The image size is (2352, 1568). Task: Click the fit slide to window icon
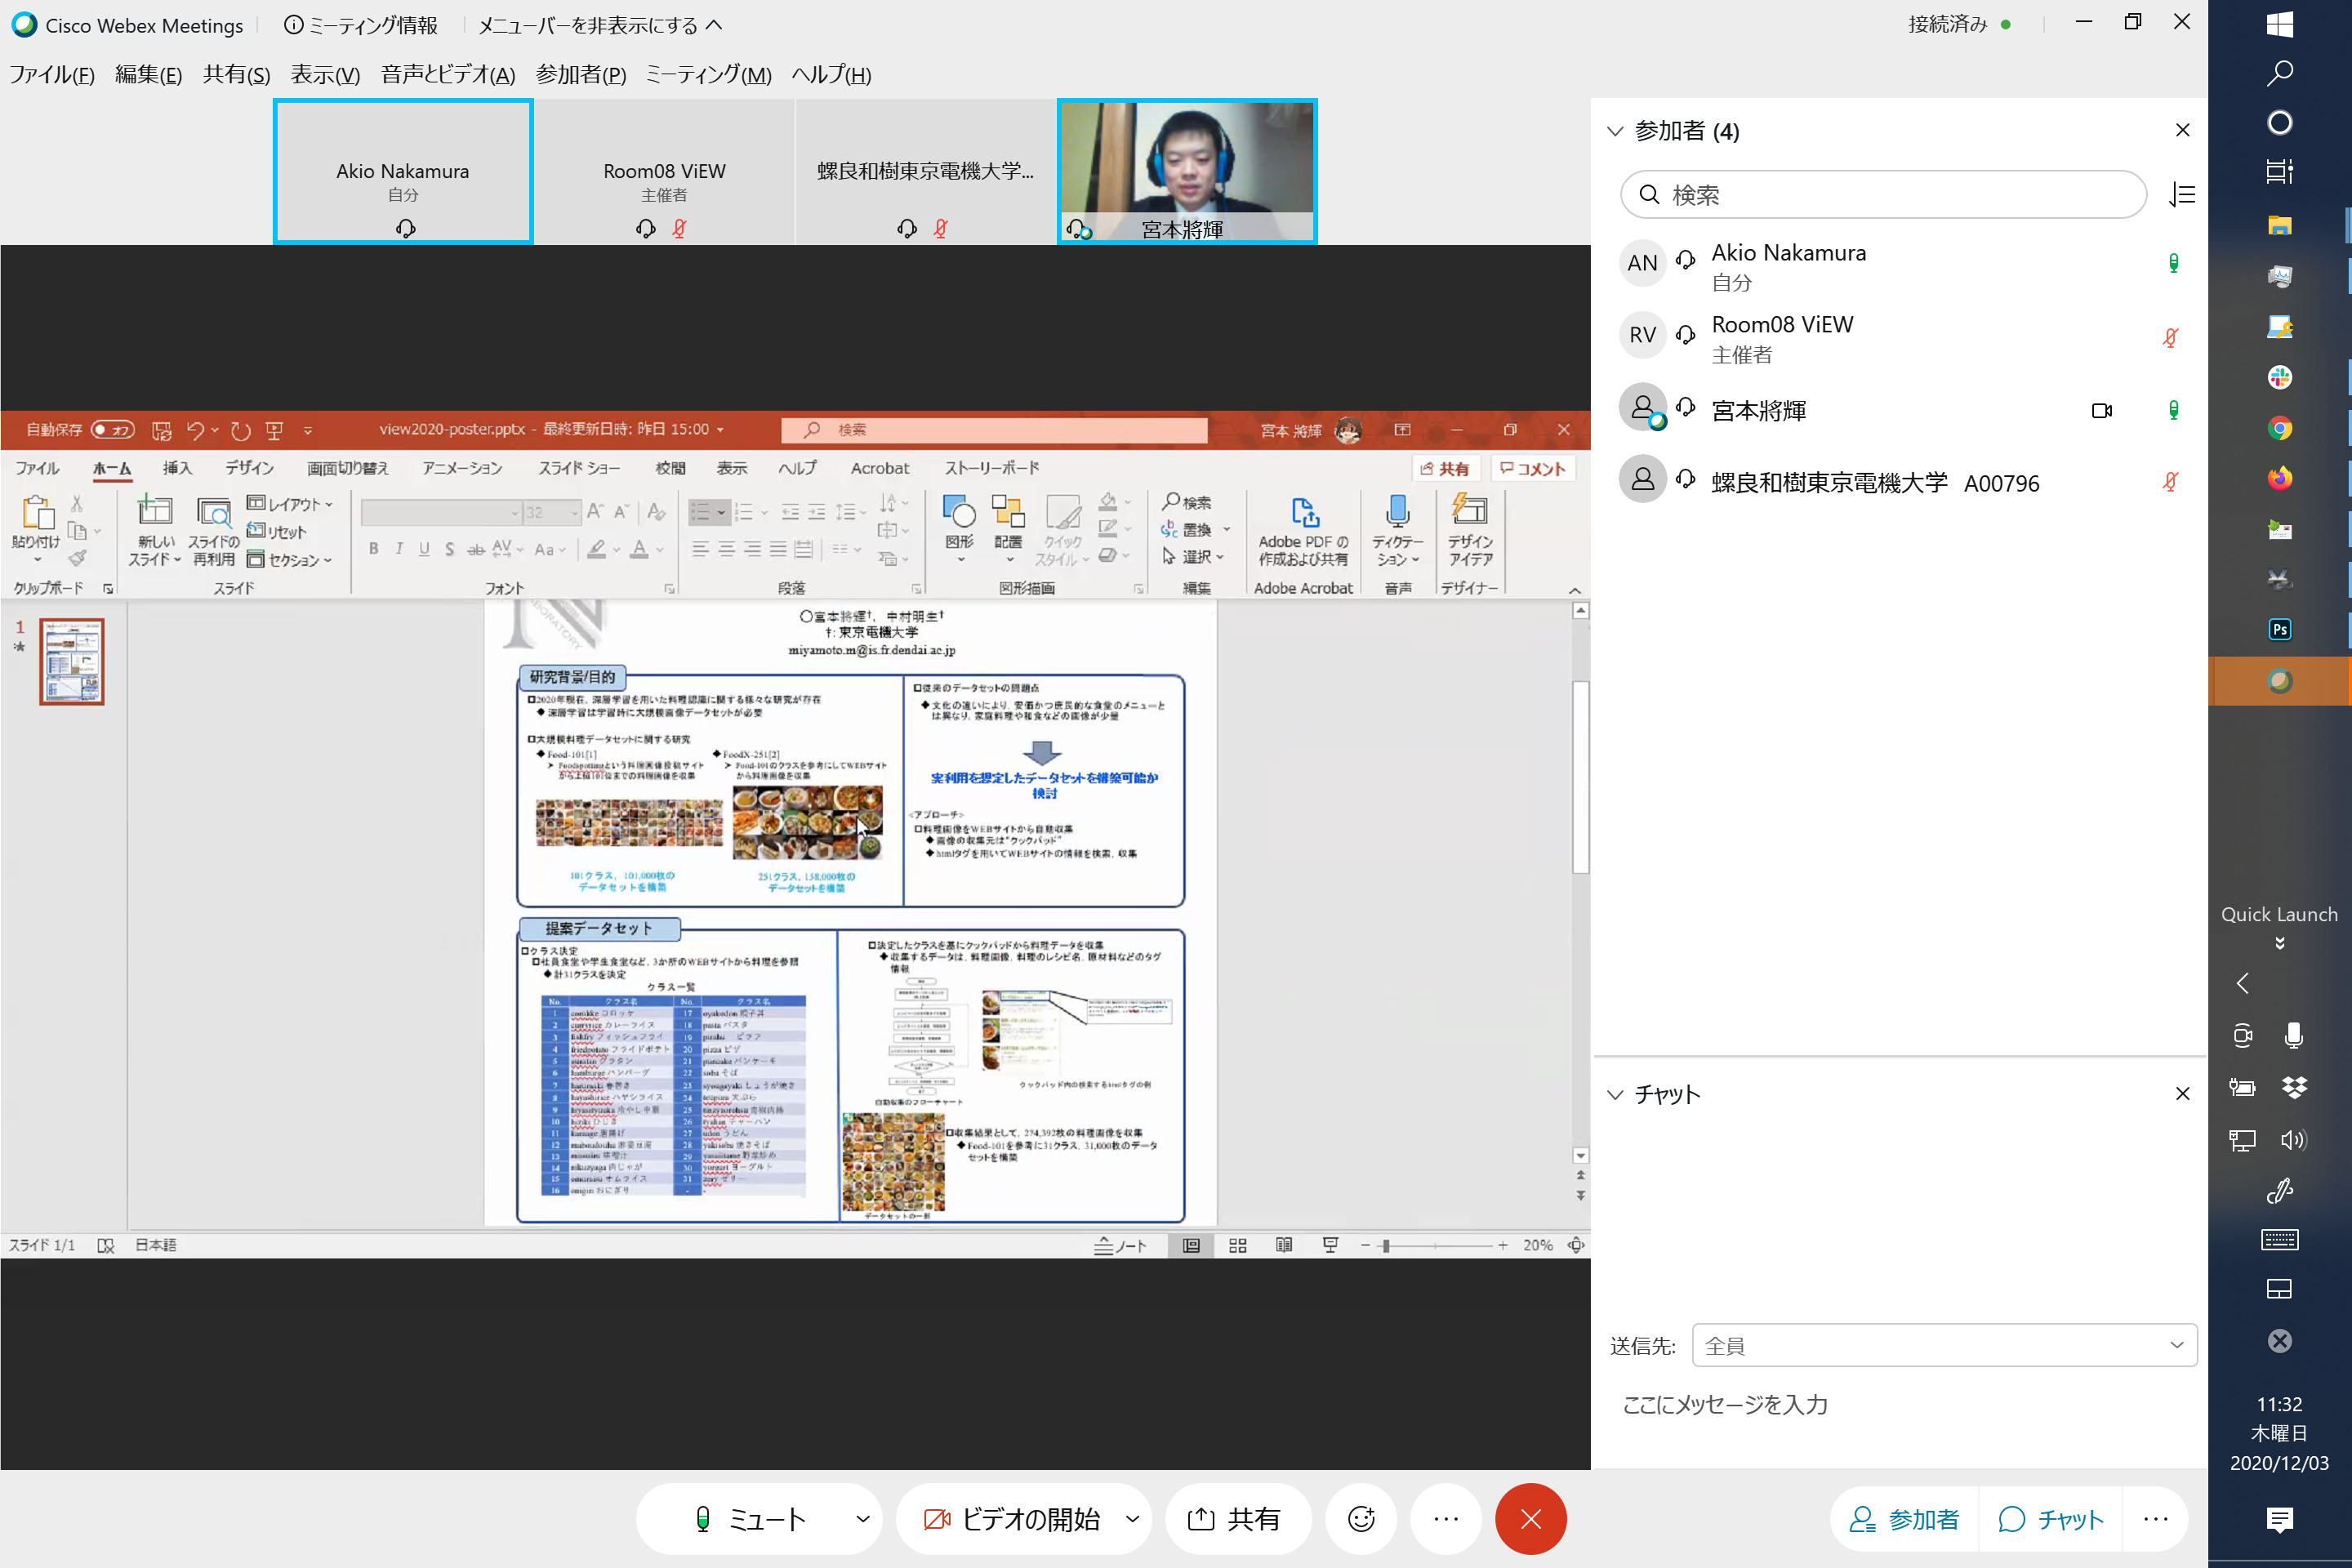1576,1245
